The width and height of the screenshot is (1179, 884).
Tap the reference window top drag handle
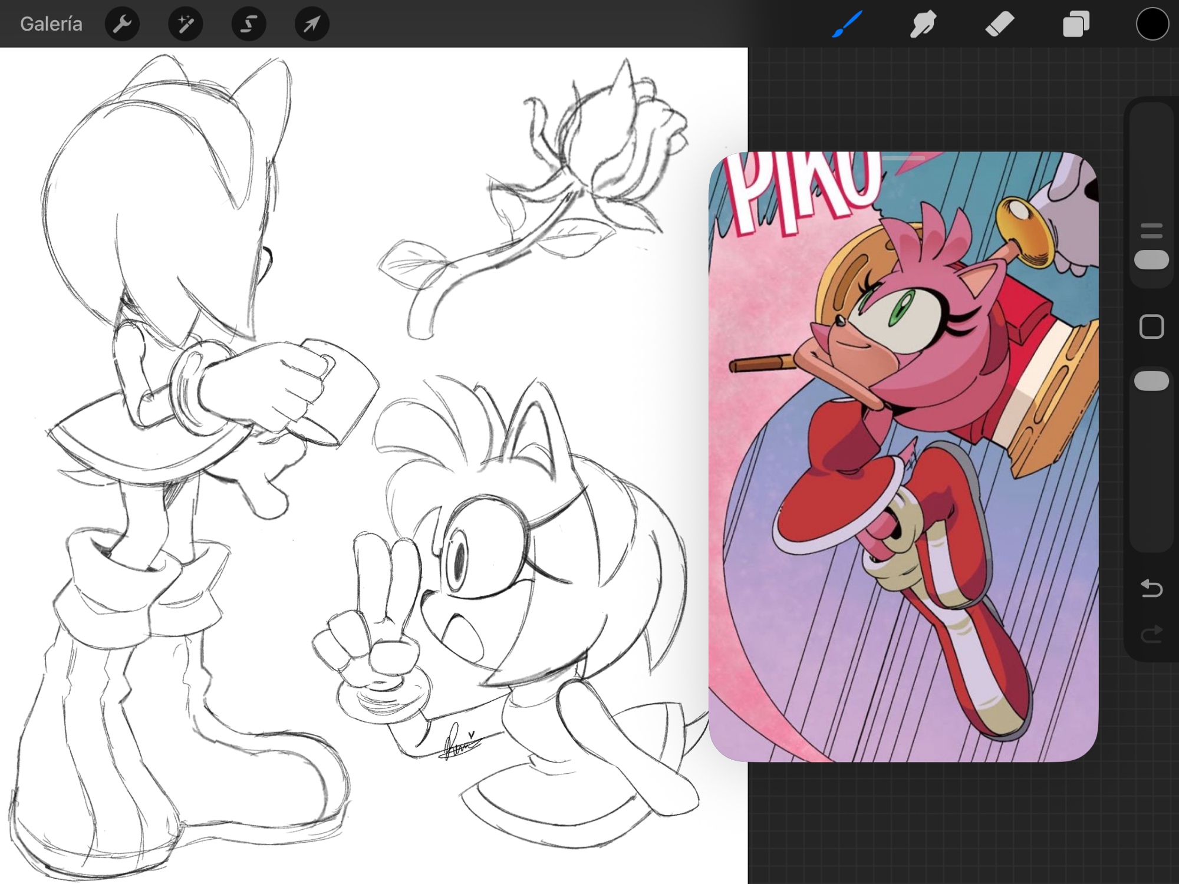(903, 158)
